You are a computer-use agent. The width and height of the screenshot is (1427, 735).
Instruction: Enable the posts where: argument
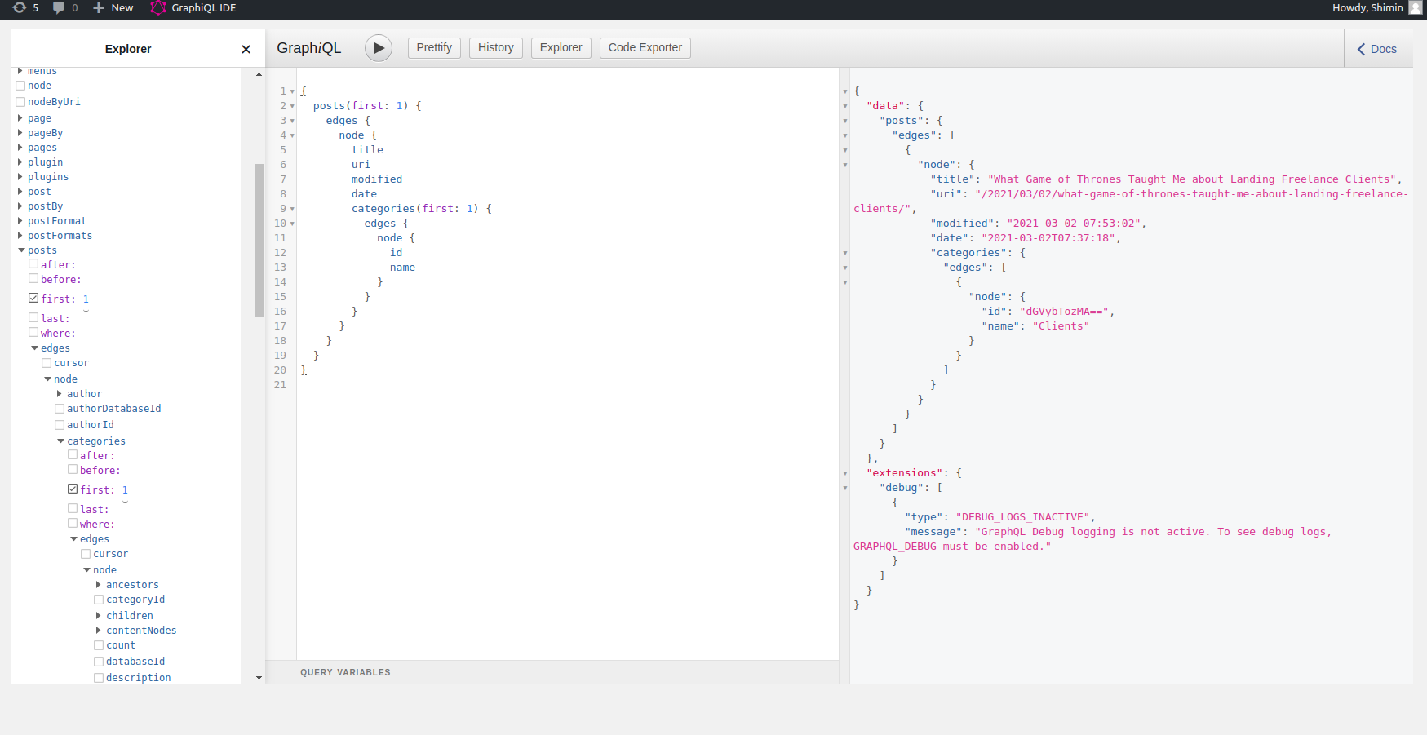[33, 333]
